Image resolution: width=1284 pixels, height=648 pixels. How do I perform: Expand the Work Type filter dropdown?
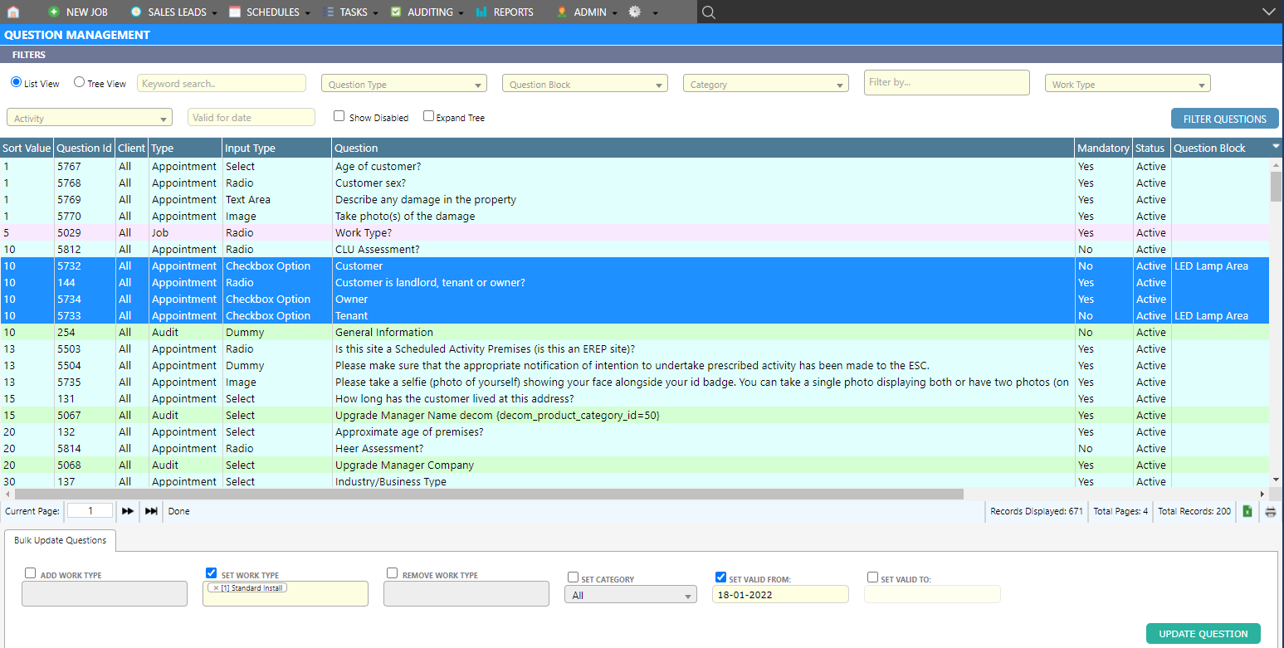pos(1127,84)
